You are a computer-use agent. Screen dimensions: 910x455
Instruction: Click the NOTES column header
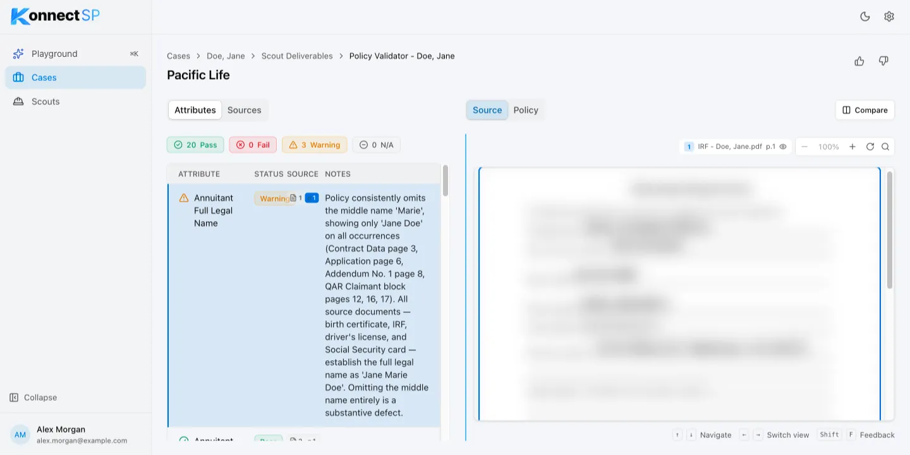[337, 174]
